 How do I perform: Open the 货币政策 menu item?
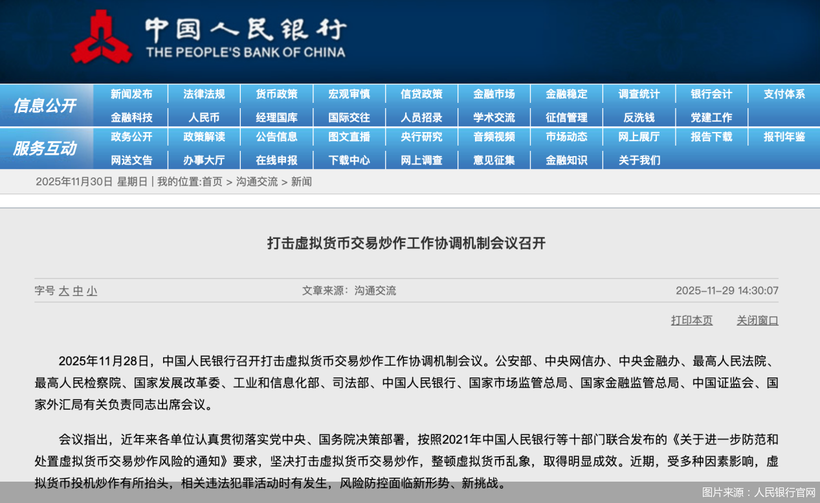277,94
